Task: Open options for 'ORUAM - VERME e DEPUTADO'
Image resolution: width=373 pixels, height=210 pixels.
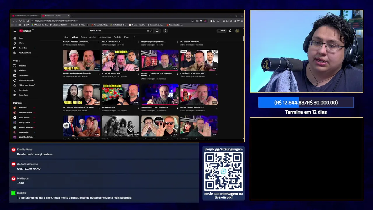Action: pyautogui.click(x=217, y=108)
